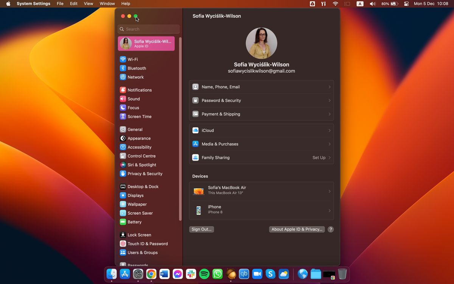Click the Sign Out button
454x284 pixels.
click(201, 229)
